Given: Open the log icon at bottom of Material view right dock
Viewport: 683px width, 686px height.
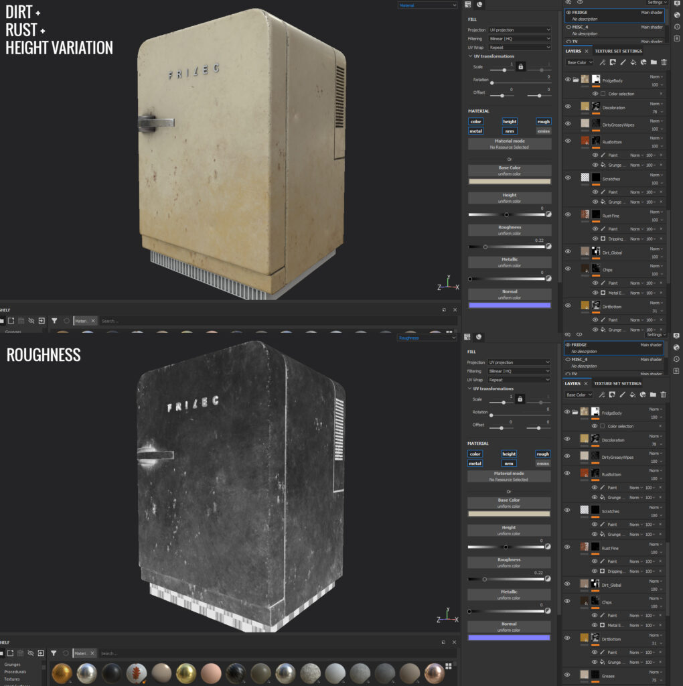Looking at the screenshot, I should click(x=676, y=38).
